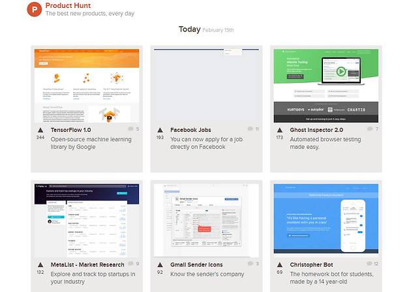This screenshot has height=292, width=411.
Task: Click 'Open-source machine learning library by Google'
Action: tap(91, 143)
